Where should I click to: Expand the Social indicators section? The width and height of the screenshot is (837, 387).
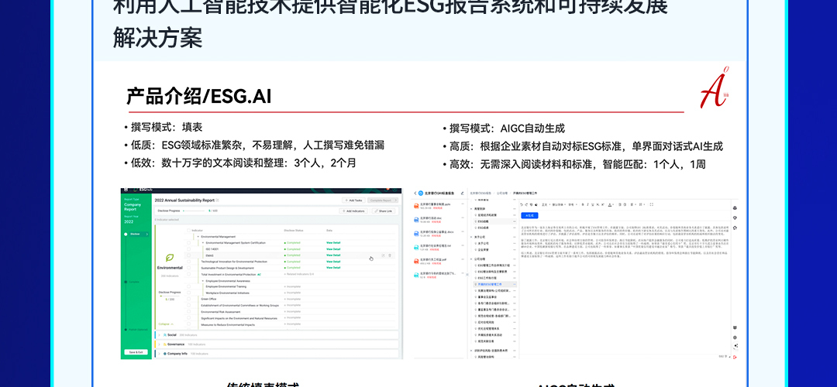coord(160,334)
